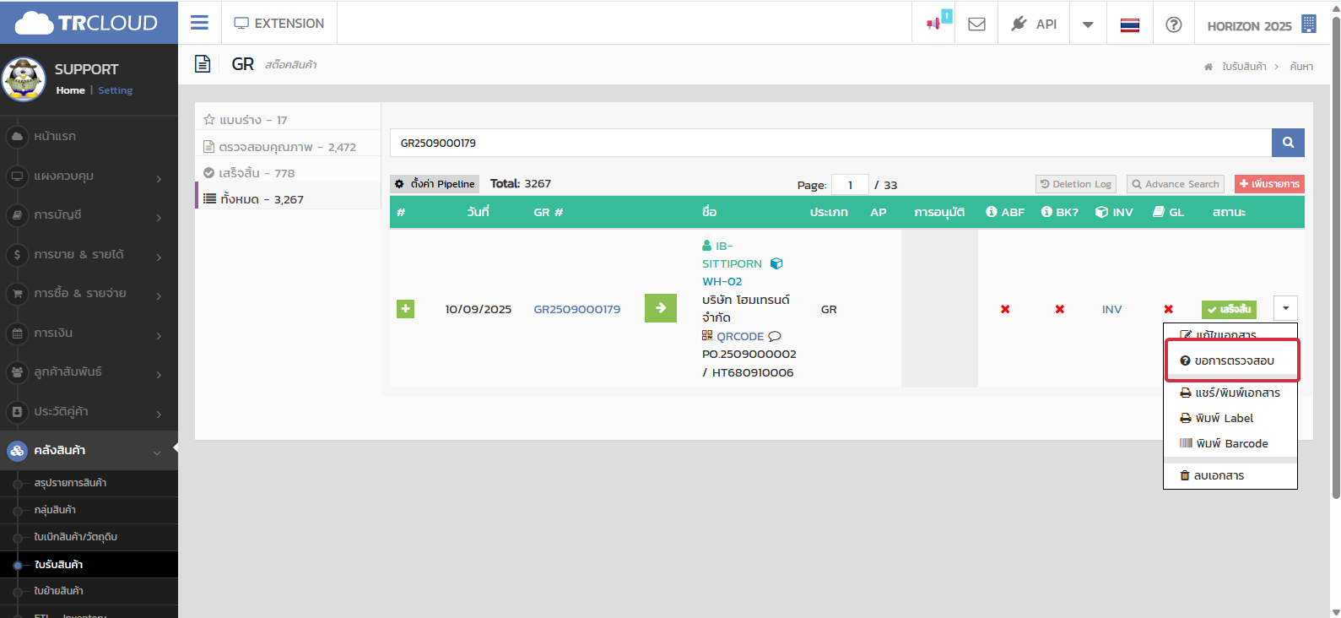Choose พิมพ์ Barcode in the menu
Screen dimensions: 1341x618
tap(1230, 443)
